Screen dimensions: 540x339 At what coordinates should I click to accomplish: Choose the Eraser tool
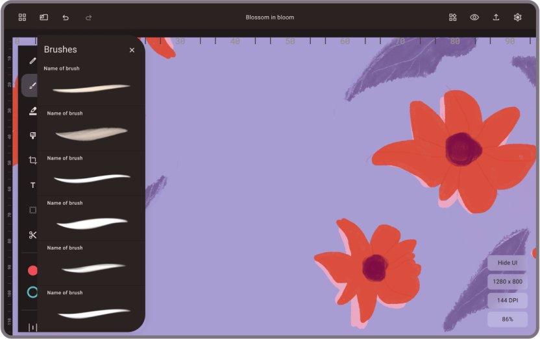pyautogui.click(x=32, y=111)
